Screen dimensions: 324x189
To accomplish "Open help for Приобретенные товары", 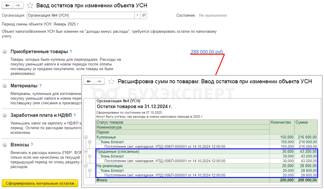I will click(71, 51).
